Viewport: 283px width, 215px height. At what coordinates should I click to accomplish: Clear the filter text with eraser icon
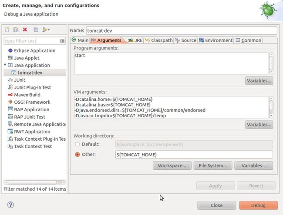(62, 41)
